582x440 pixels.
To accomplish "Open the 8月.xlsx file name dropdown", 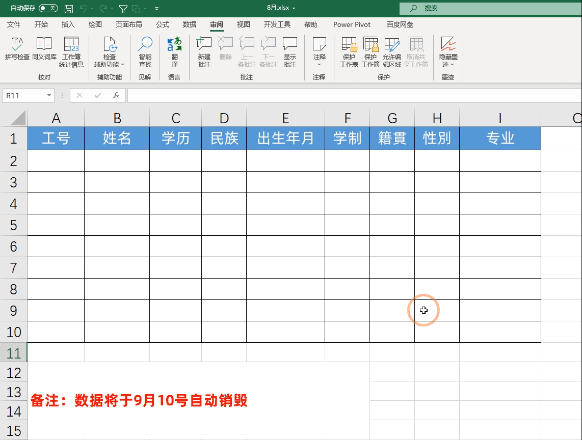I will [x=294, y=8].
